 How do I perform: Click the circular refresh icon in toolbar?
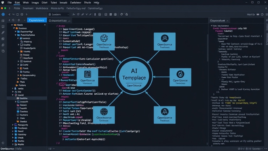pos(121,14)
